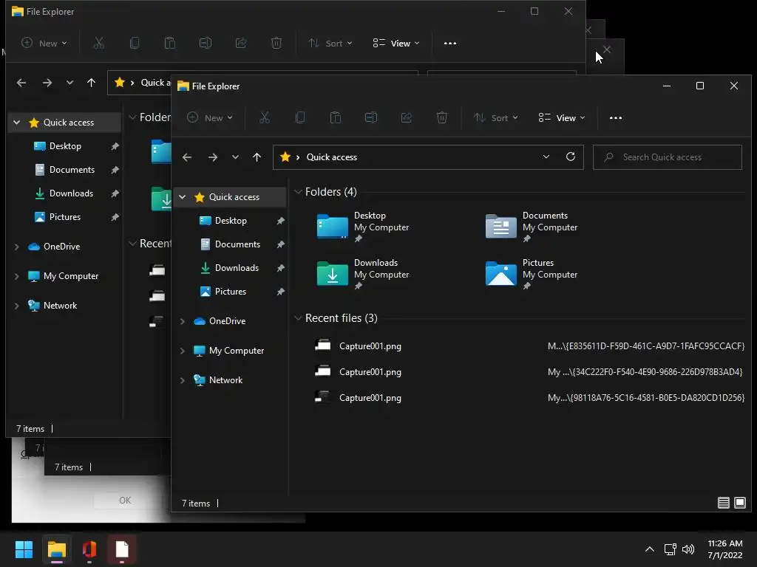757x567 pixels.
Task: Go back in the back File Explorer window
Action: click(21, 83)
